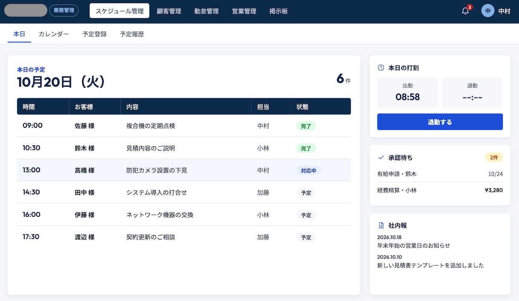The height and width of the screenshot is (301, 519).
Task: Click the 10月20日（火） date heading
Action: click(61, 82)
